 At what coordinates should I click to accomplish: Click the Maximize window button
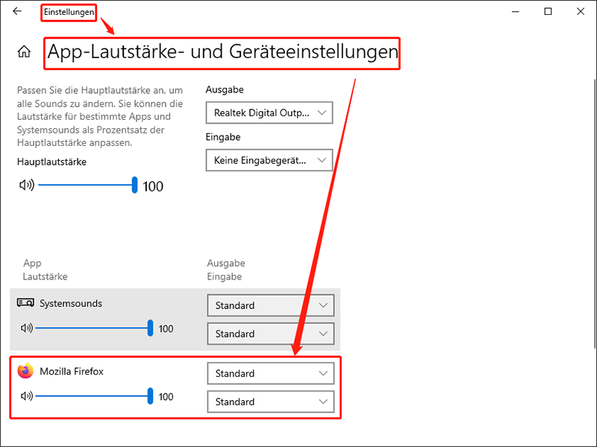(x=548, y=12)
